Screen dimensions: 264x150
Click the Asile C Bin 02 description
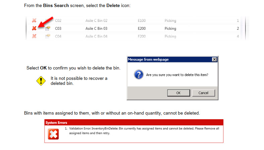(x=96, y=21)
